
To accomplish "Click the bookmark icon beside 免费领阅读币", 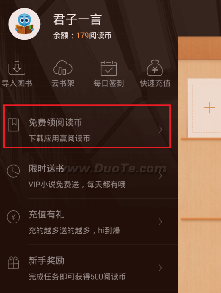I will [13, 125].
